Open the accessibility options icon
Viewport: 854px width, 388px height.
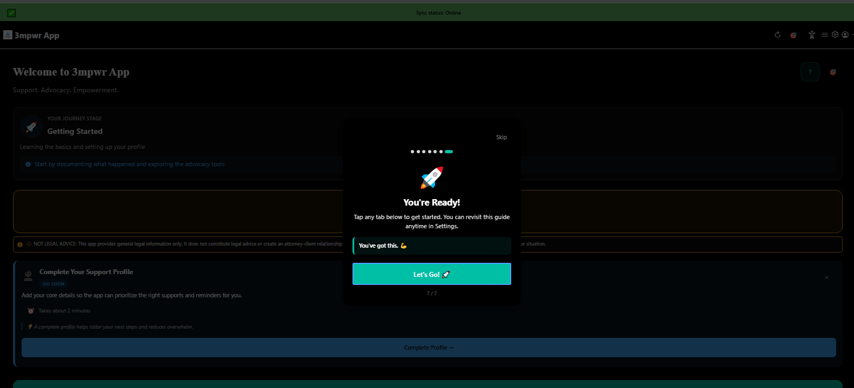811,35
